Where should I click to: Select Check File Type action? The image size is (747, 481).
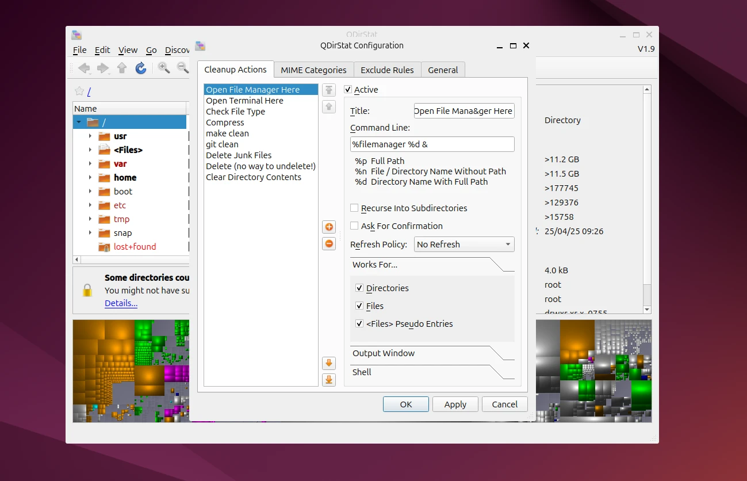261,112
